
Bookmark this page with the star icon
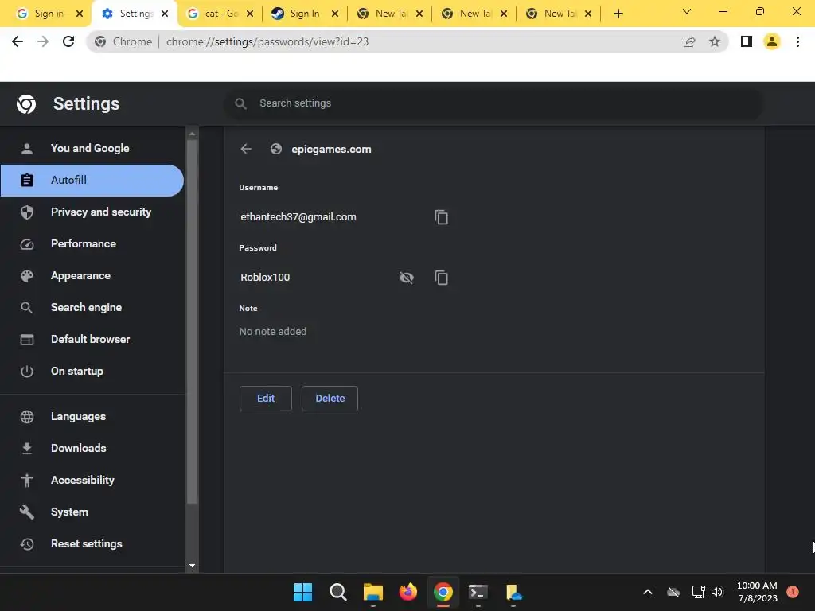click(715, 41)
